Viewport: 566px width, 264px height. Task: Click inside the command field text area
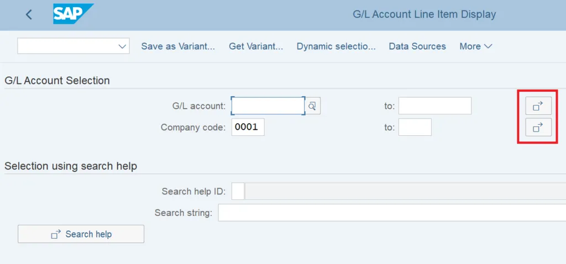[66, 46]
